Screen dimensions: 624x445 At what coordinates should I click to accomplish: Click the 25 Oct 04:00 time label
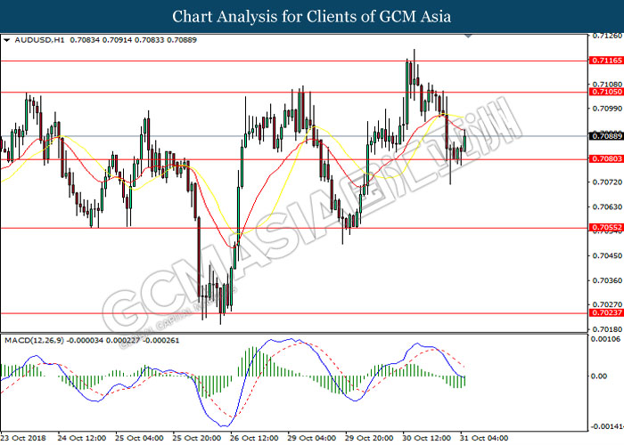coord(139,438)
